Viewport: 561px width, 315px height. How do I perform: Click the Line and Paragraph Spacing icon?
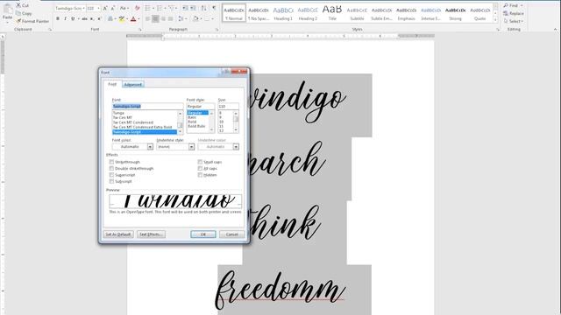pos(181,18)
